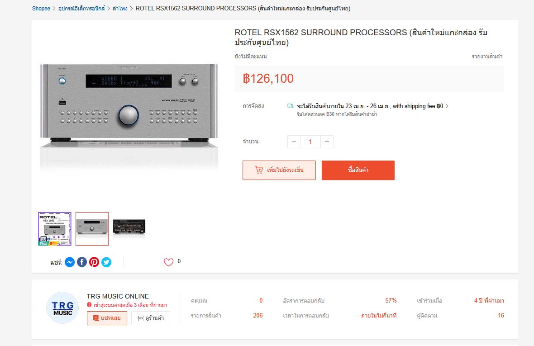Decrease quantity with minus button
The image size is (534, 346).
tap(294, 142)
